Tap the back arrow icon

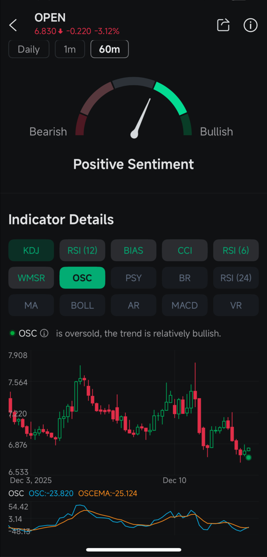pos(13,25)
